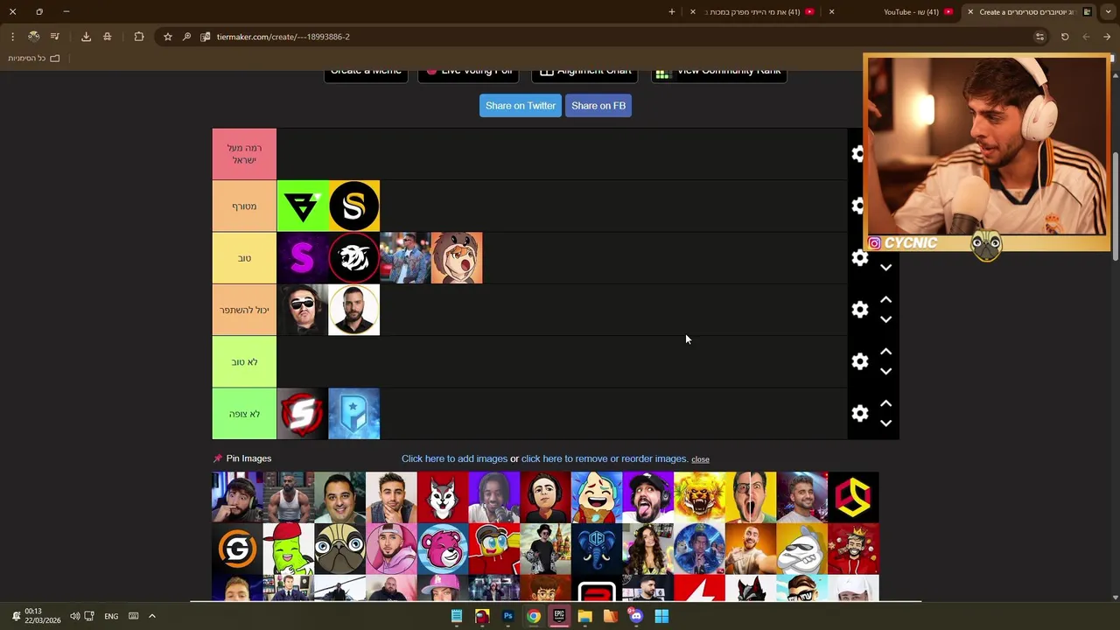This screenshot has width=1120, height=630.
Task: Pick the red-yellow geometric logo on black
Action: coord(853,497)
